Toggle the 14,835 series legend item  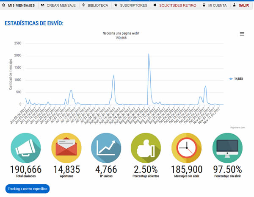[x=236, y=79]
